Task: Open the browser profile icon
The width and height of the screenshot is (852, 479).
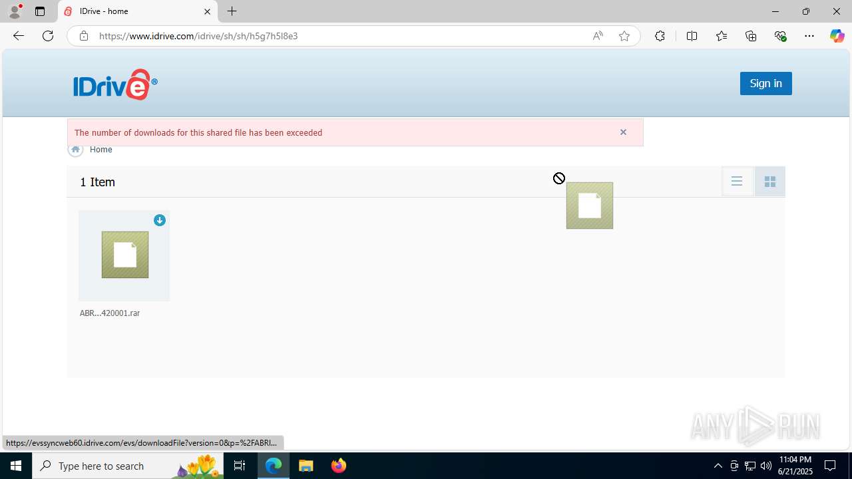Action: click(x=15, y=11)
